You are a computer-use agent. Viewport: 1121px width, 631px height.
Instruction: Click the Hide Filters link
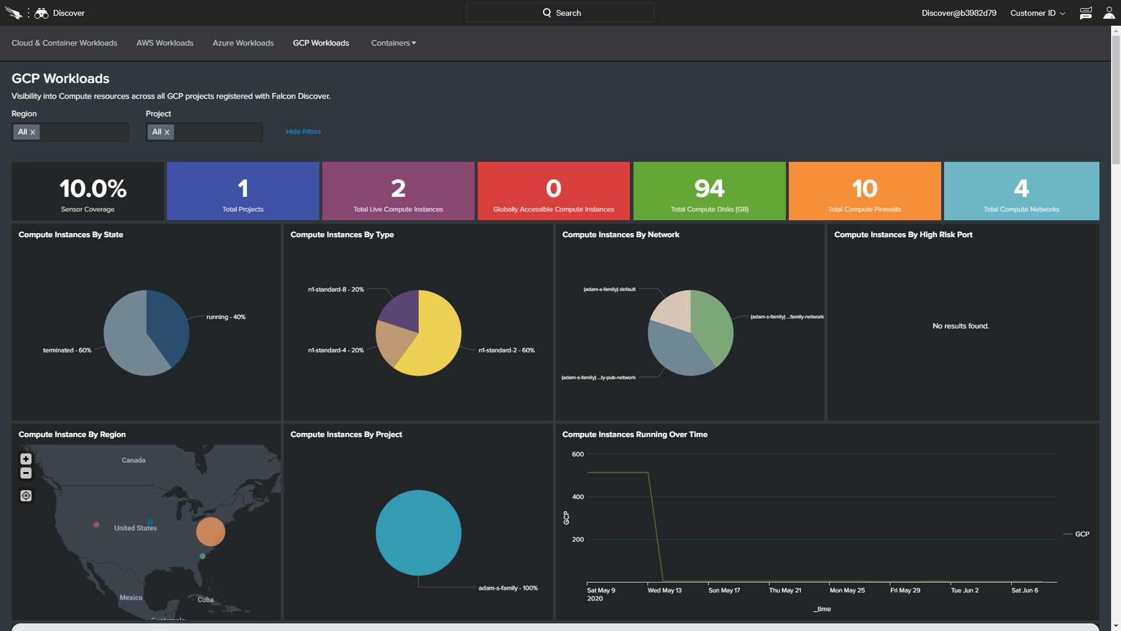pyautogui.click(x=304, y=131)
